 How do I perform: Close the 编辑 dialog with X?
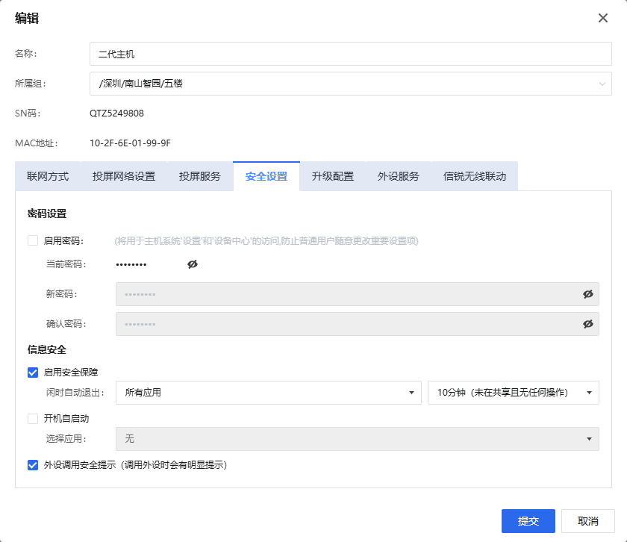pyautogui.click(x=603, y=18)
